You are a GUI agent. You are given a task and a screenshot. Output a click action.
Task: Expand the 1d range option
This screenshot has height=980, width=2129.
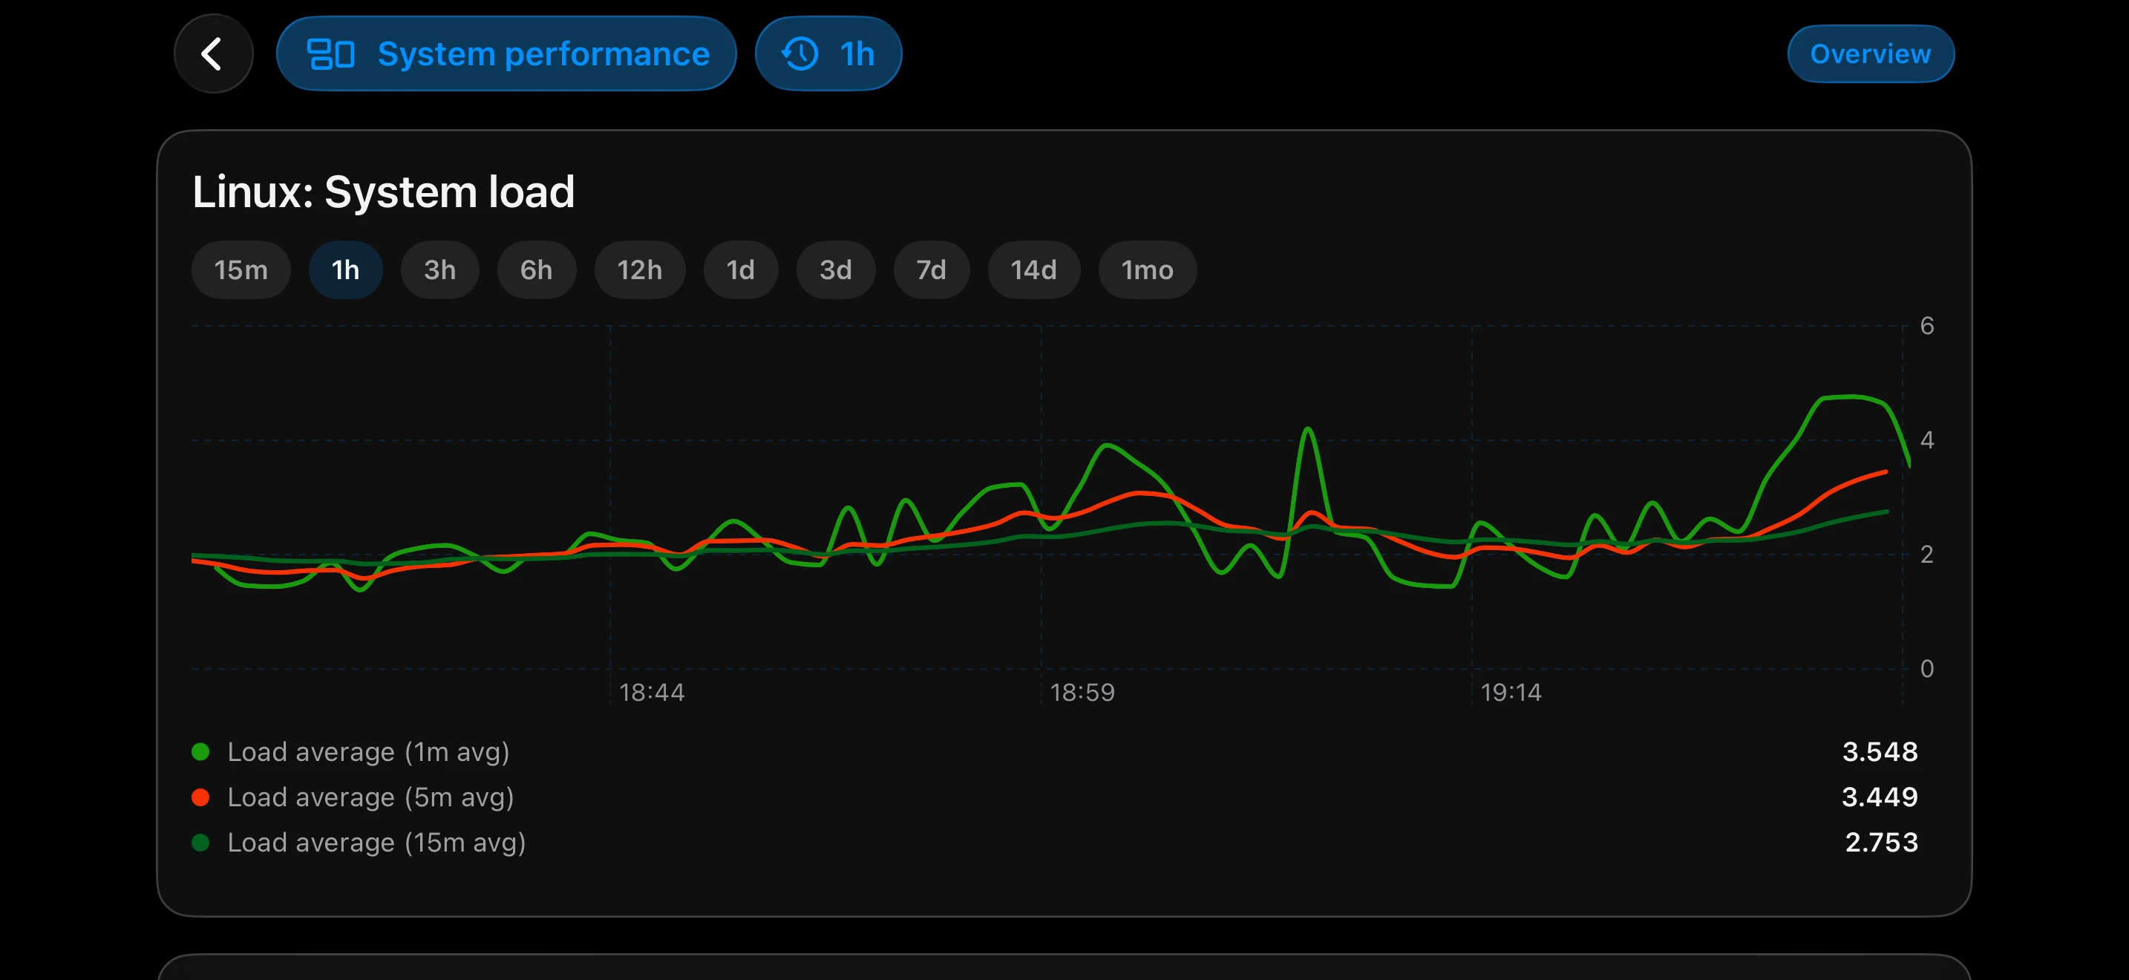[x=739, y=269]
